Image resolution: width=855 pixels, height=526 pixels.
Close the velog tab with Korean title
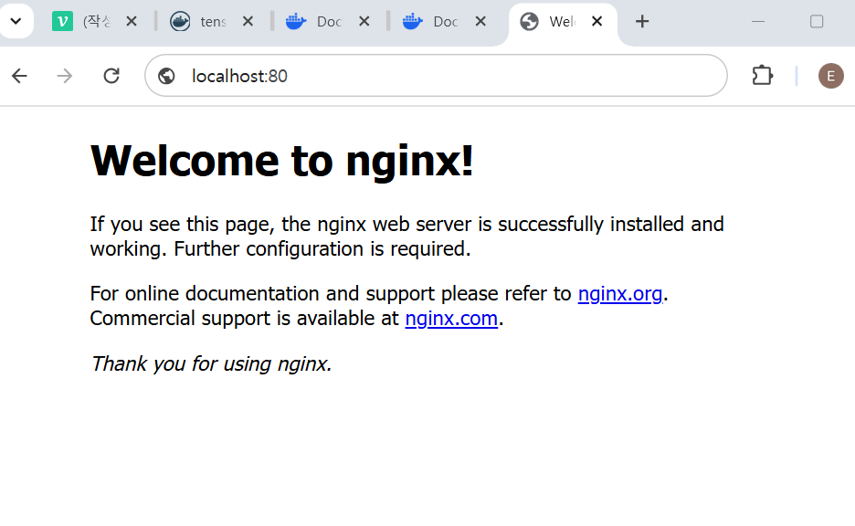tap(132, 21)
